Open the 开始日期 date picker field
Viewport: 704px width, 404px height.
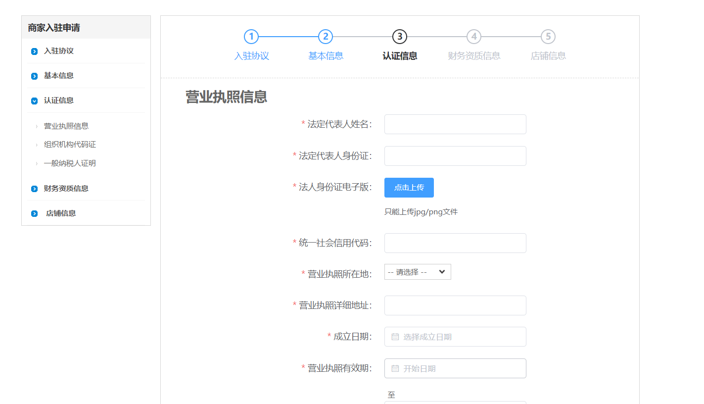coord(455,368)
